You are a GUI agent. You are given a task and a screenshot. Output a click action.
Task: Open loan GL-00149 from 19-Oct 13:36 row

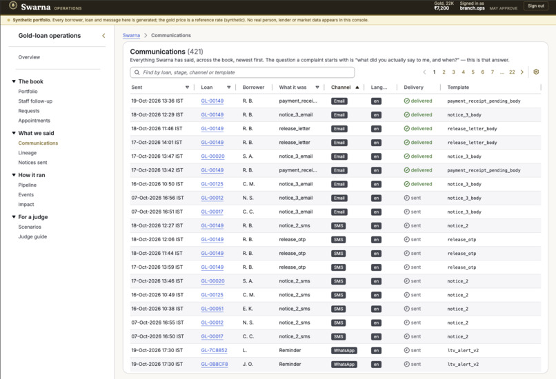tap(212, 101)
